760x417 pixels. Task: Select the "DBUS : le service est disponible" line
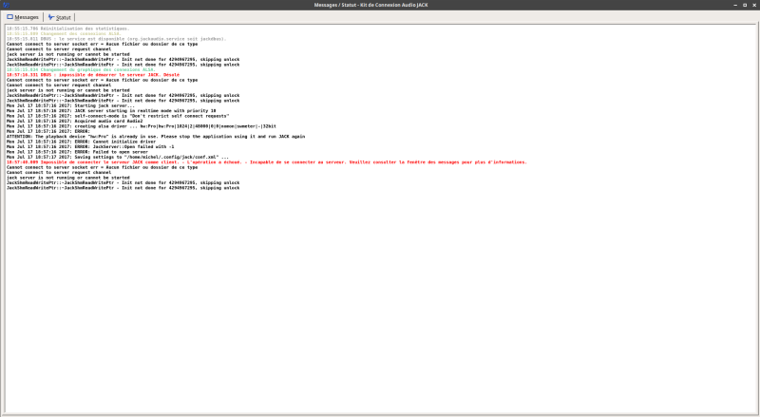point(116,39)
